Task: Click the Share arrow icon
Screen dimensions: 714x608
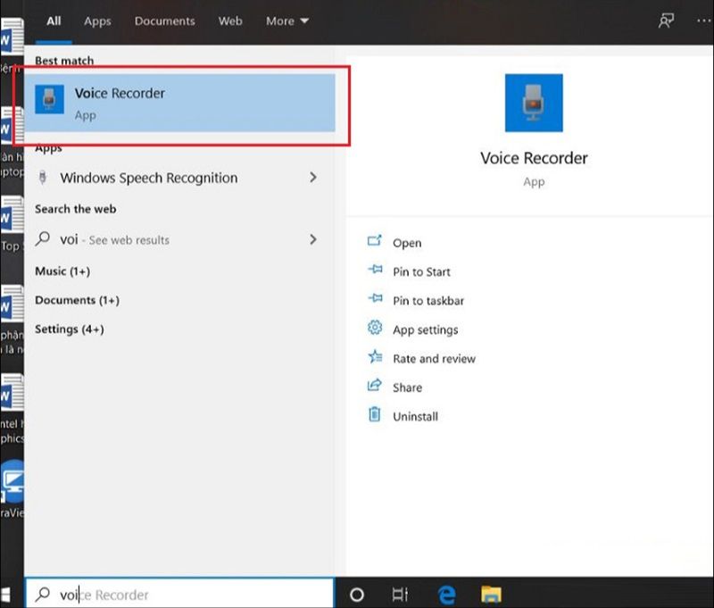Action: pyautogui.click(x=374, y=387)
